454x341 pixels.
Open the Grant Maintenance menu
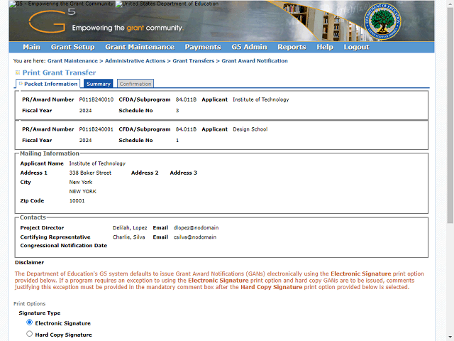pyautogui.click(x=140, y=47)
